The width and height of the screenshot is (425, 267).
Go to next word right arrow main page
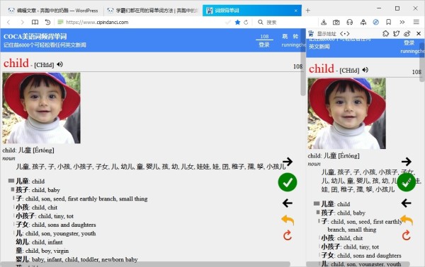click(x=288, y=162)
